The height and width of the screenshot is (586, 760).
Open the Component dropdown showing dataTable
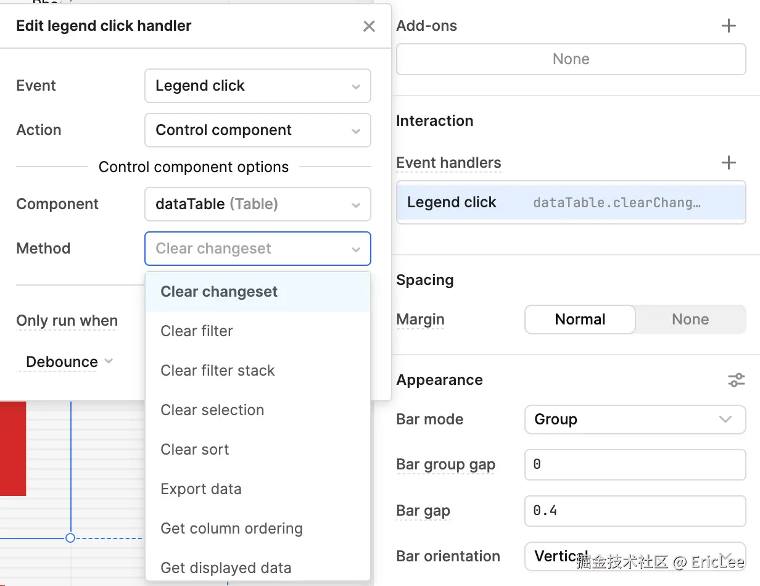257,204
